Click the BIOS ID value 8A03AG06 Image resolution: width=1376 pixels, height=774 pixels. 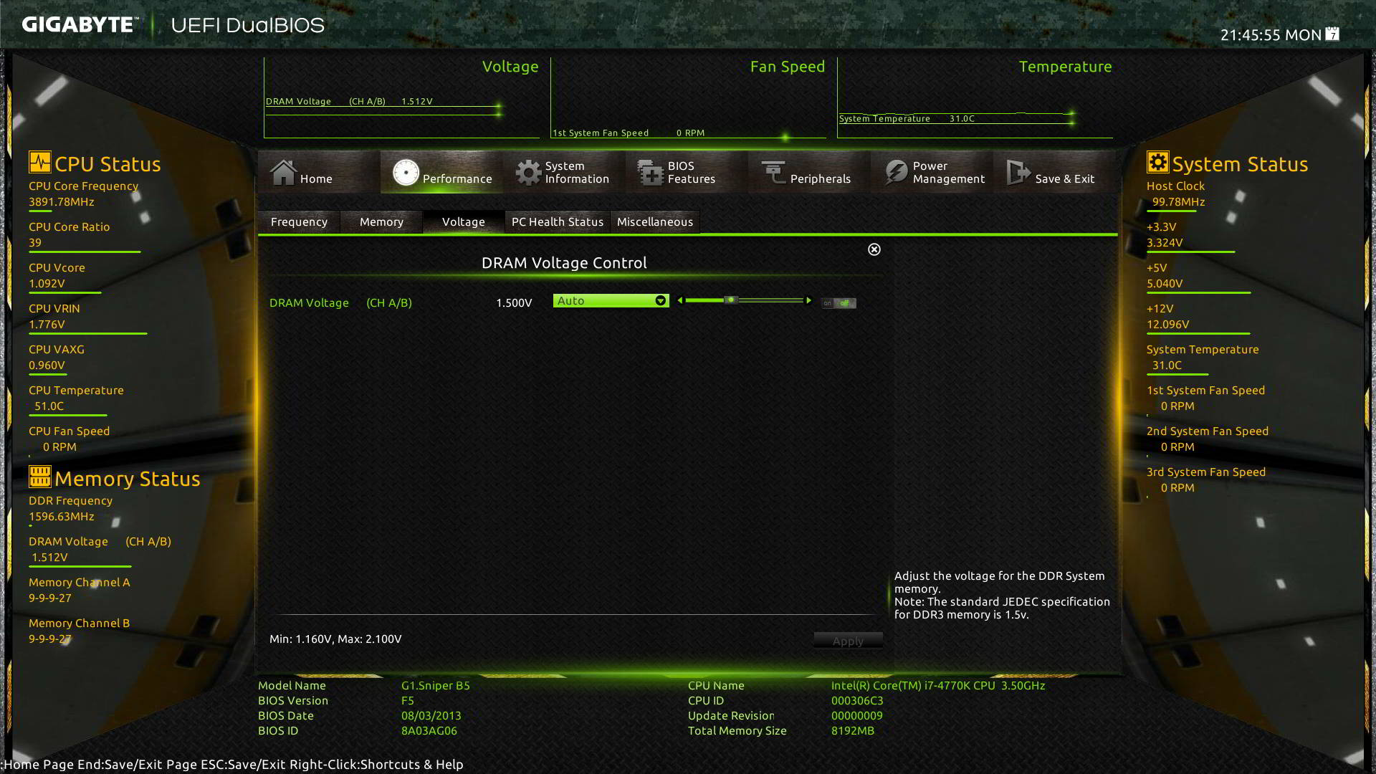(x=429, y=731)
